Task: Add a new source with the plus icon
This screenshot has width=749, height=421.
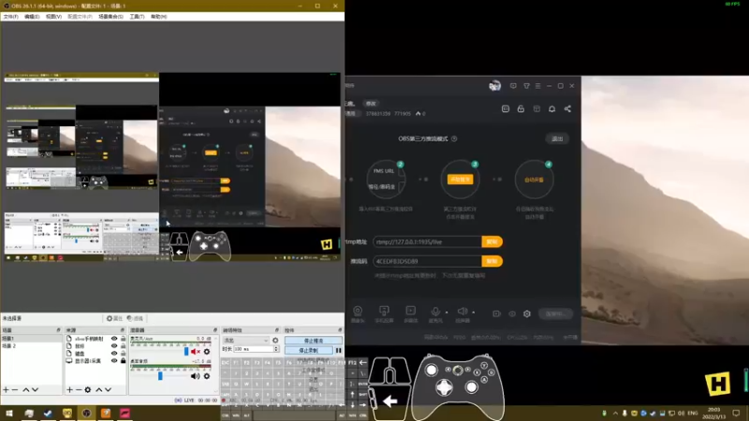Action: (69, 390)
